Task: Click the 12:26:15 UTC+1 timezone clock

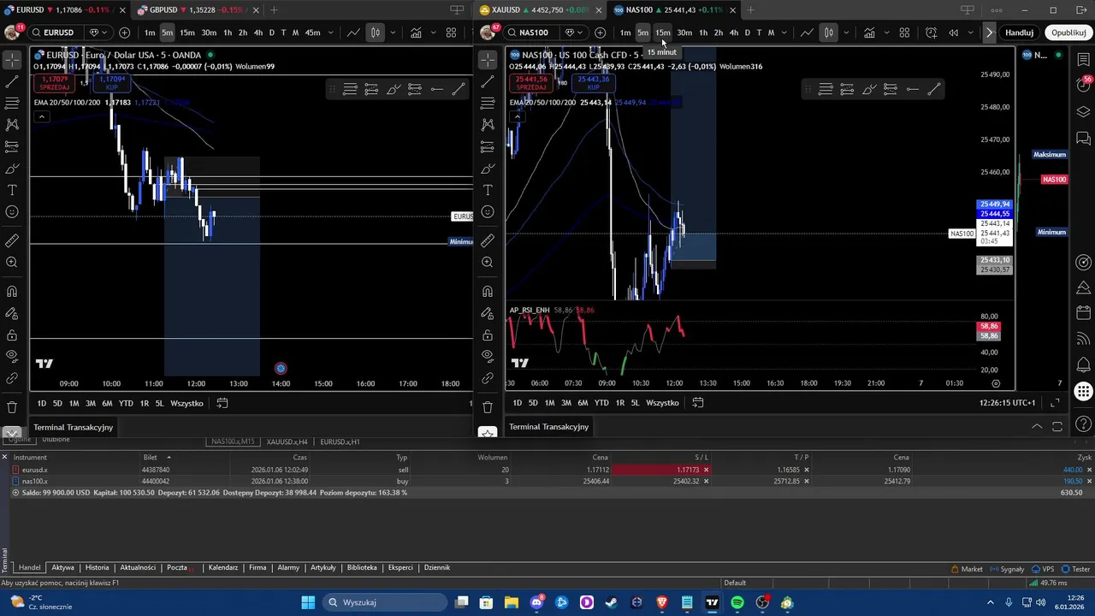Action: pyautogui.click(x=1008, y=403)
